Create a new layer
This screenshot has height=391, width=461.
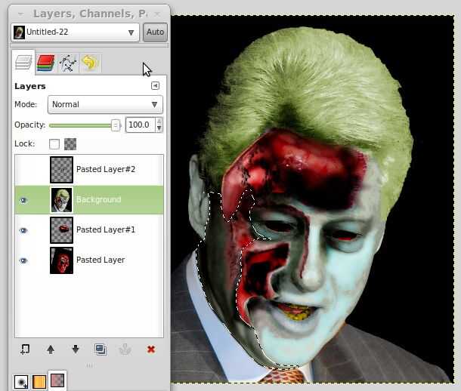(25, 349)
